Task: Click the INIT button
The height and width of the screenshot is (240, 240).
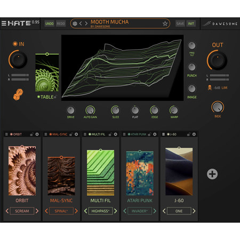Action: (x=191, y=23)
